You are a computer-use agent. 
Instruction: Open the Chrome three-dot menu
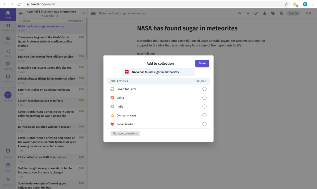(x=312, y=4)
